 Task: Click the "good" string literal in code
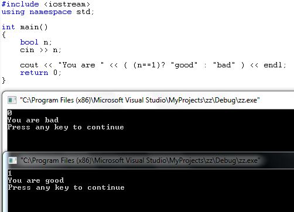(184, 65)
